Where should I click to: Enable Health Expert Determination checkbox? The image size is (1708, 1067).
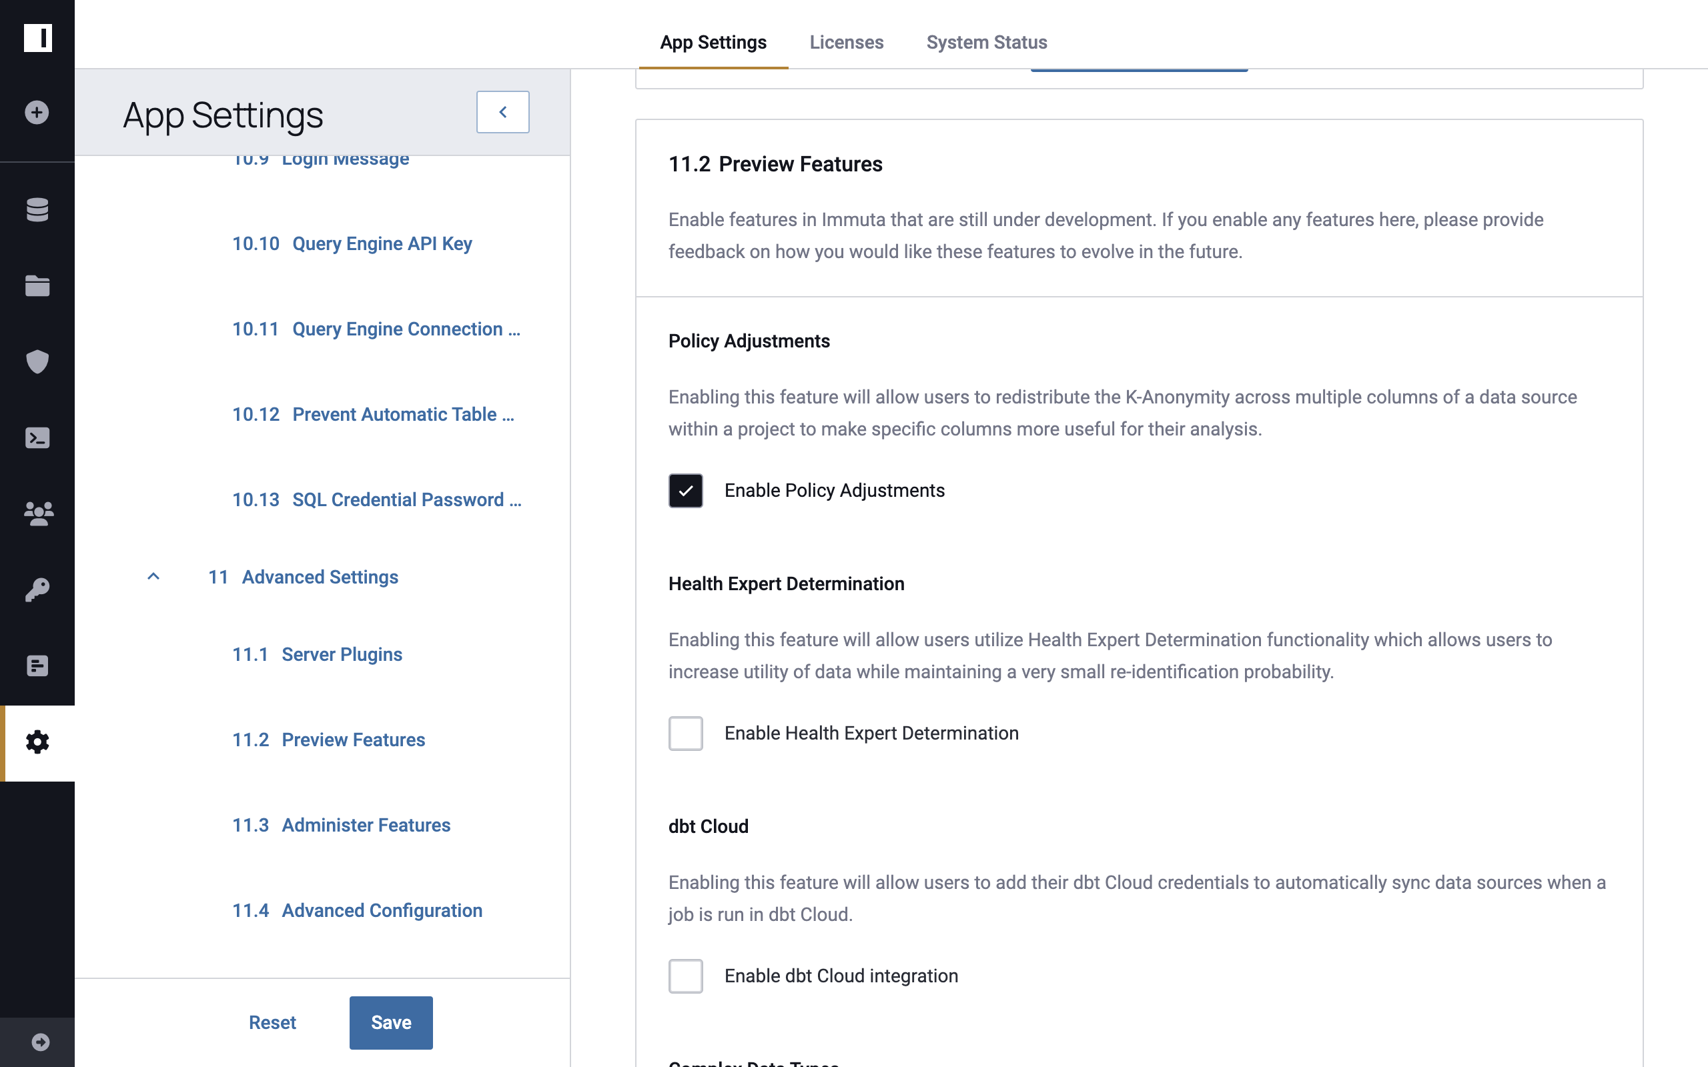tap(685, 733)
